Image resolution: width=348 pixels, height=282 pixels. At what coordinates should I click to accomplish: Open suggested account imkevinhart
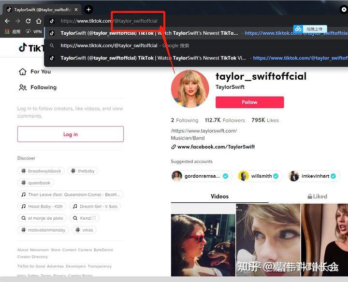tap(314, 176)
